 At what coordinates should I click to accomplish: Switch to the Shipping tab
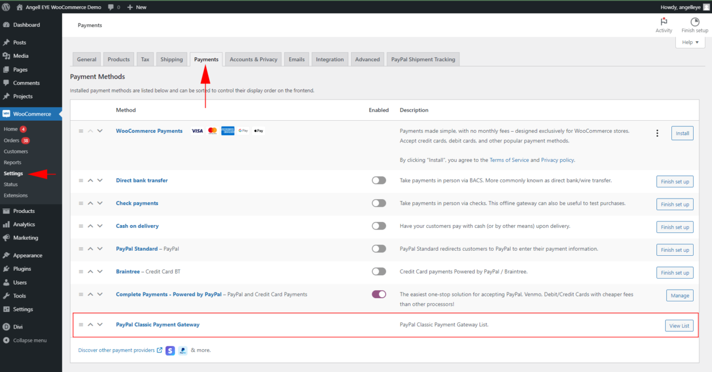point(171,59)
